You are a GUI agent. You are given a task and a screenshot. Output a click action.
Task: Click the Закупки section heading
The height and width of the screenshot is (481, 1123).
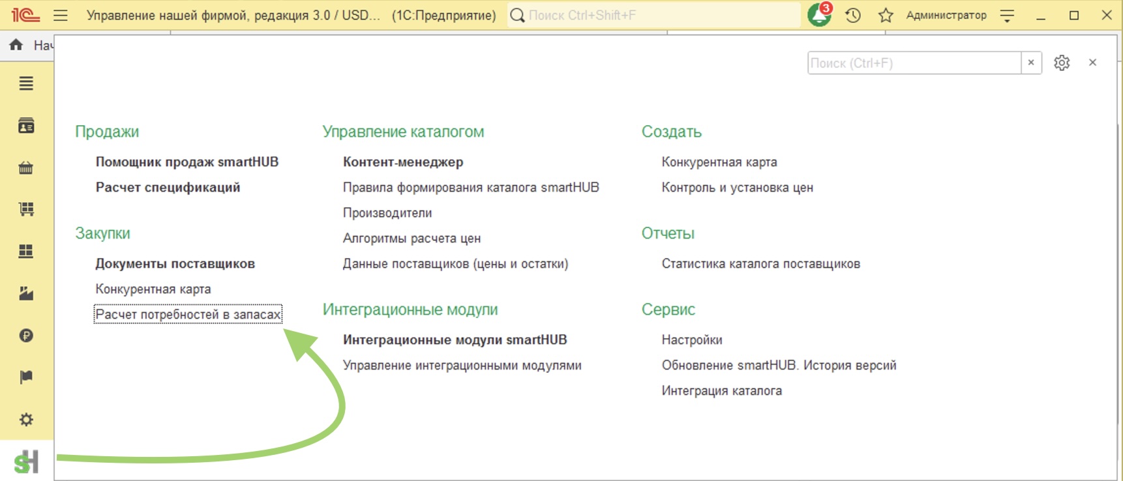[102, 233]
